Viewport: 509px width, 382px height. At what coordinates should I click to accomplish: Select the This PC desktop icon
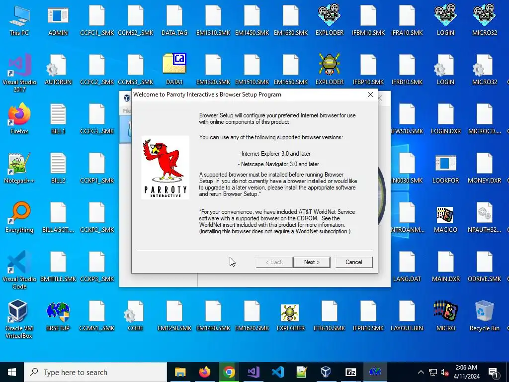click(19, 20)
